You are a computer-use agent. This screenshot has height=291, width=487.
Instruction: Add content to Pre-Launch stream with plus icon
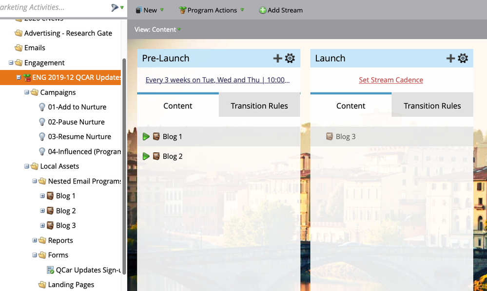277,58
